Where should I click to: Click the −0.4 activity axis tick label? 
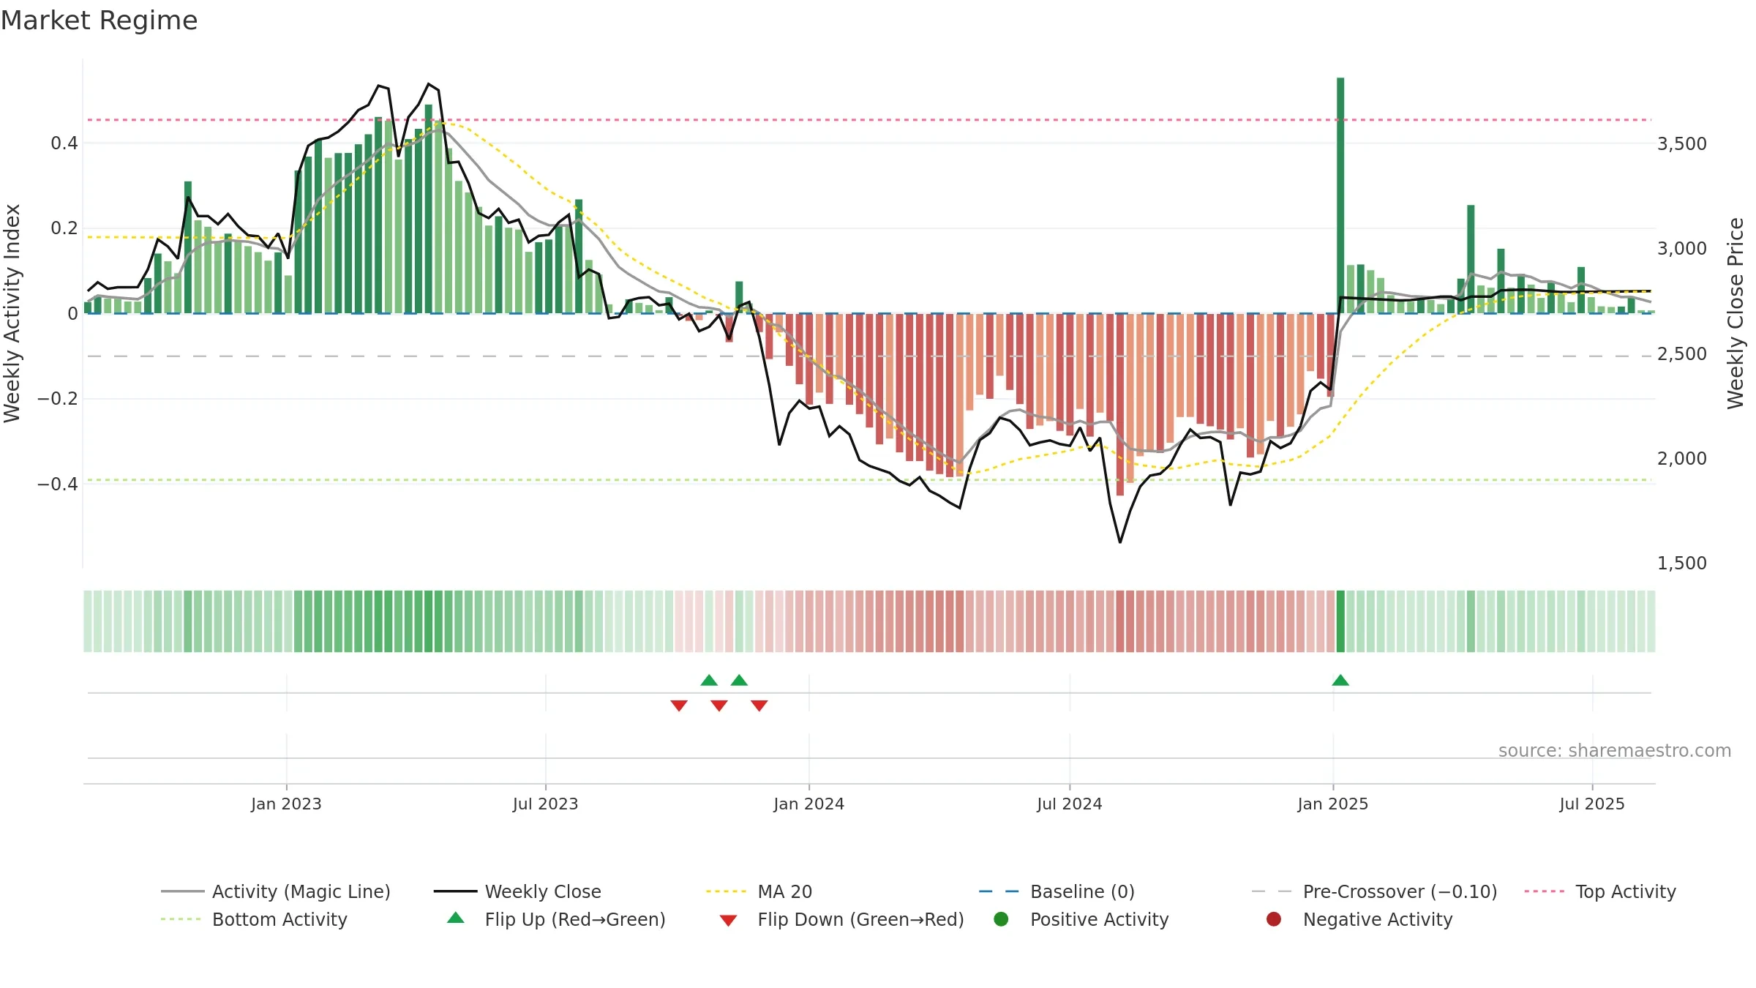tap(57, 484)
